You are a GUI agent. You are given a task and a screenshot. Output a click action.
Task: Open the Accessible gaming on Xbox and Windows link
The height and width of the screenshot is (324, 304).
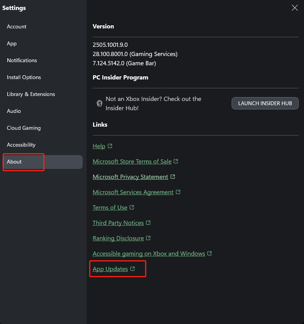[149, 253]
